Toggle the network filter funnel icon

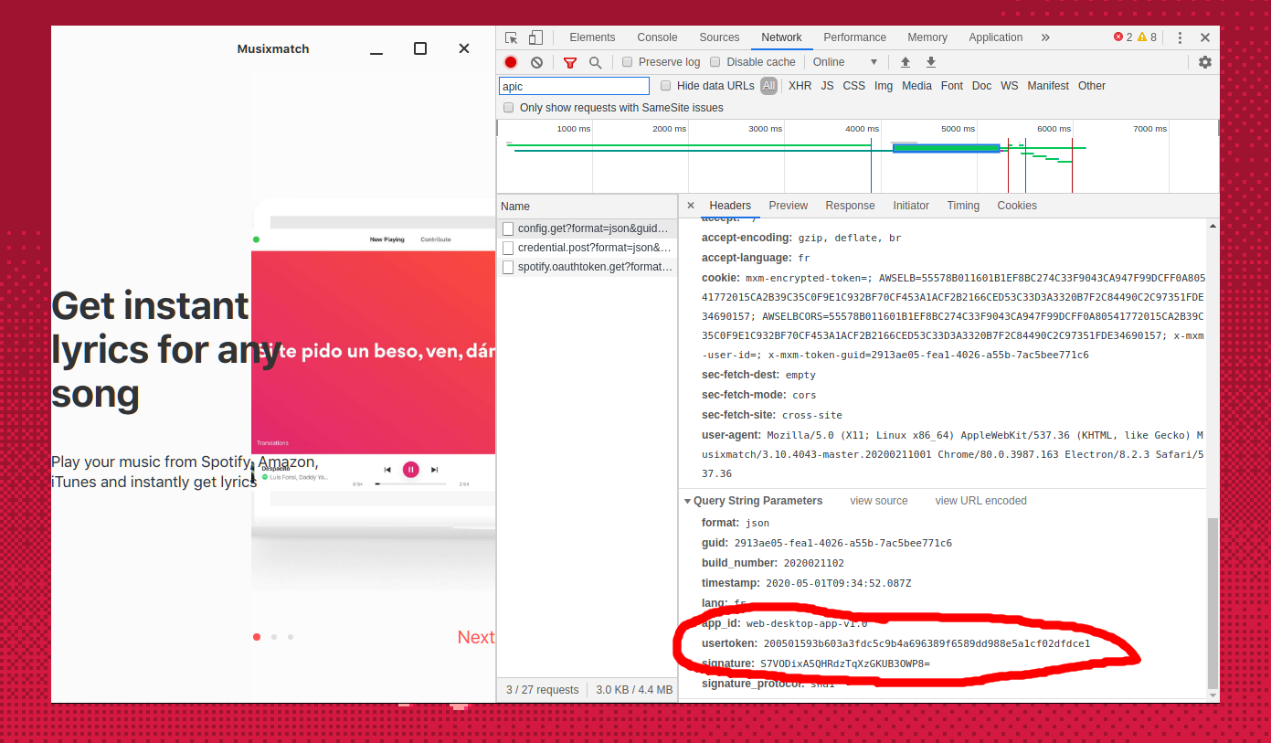click(570, 62)
